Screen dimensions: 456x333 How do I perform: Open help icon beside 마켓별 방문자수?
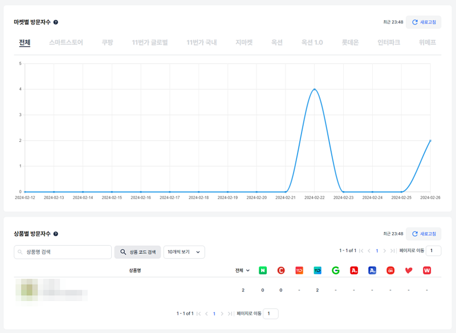[x=56, y=22]
